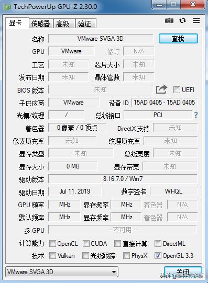208x283 pixels.
Task: Toggle the 光线跟踪 checkbox
Action: pos(85,255)
